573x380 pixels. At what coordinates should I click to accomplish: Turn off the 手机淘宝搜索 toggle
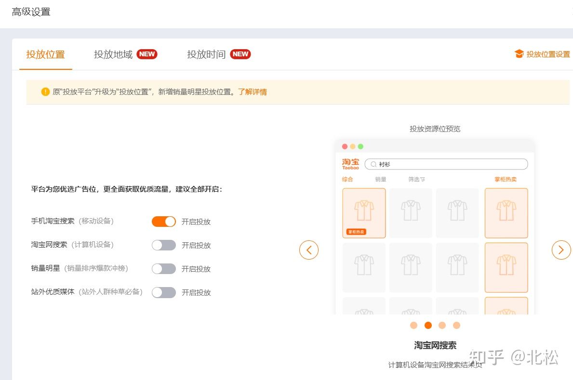pos(164,222)
